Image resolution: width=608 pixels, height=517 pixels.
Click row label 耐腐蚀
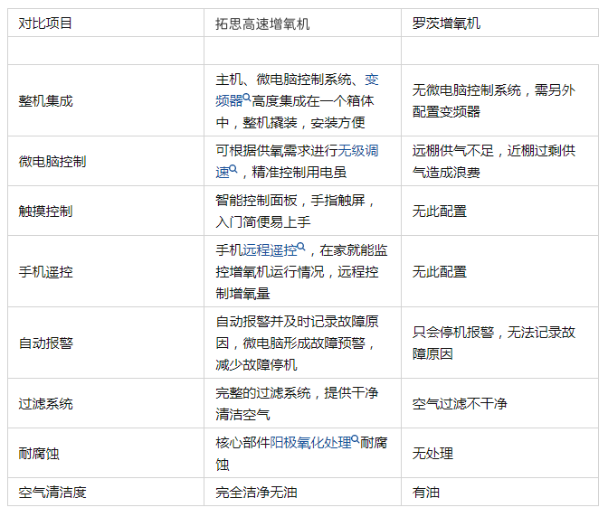click(39, 454)
